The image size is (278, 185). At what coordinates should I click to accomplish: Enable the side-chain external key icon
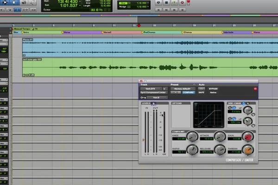(x=244, y=104)
